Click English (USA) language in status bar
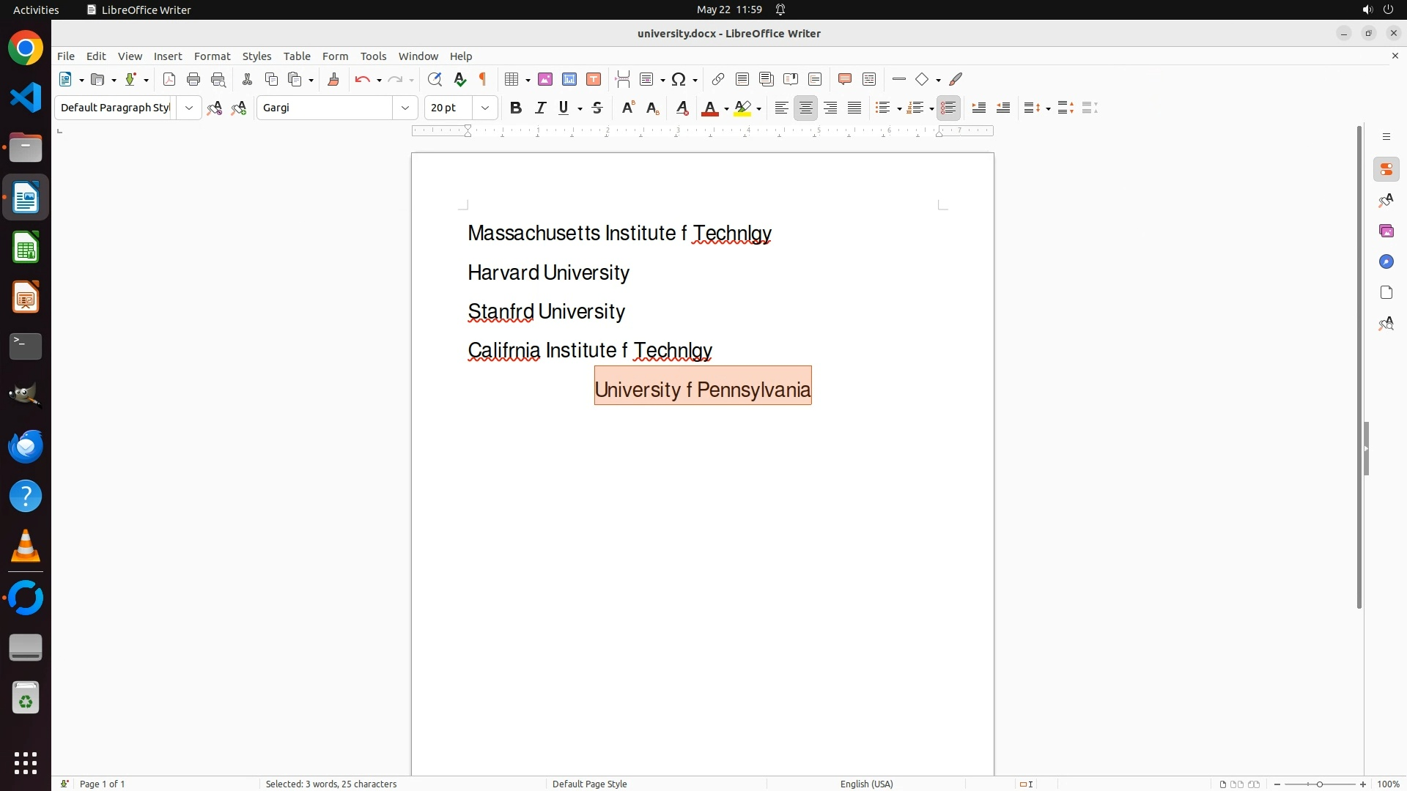Image resolution: width=1407 pixels, height=791 pixels. pos(866,784)
